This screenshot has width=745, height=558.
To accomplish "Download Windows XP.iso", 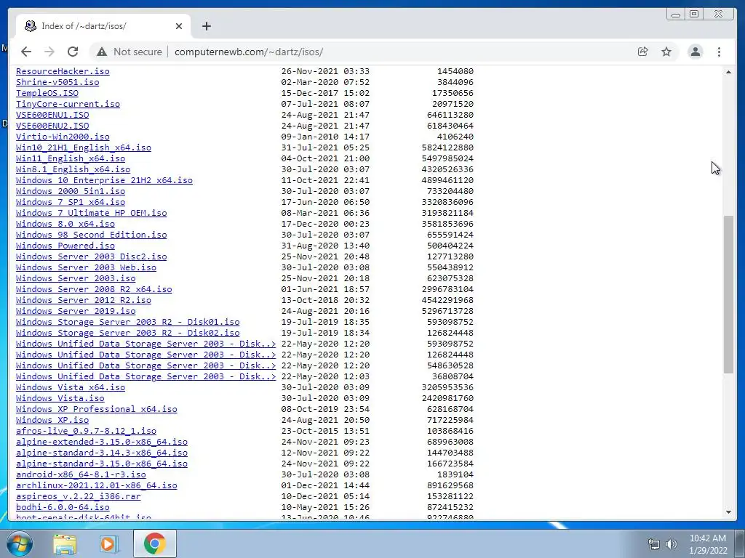I will click(x=52, y=421).
